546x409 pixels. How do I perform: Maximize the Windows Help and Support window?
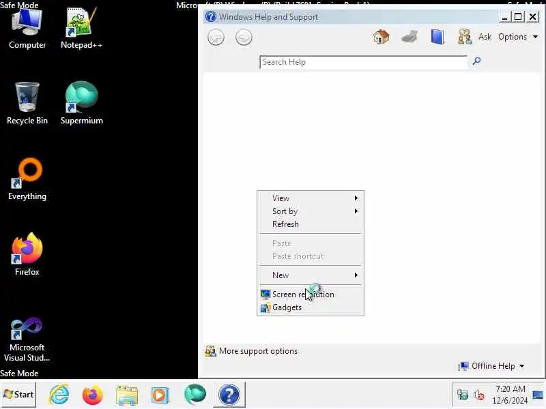point(518,16)
